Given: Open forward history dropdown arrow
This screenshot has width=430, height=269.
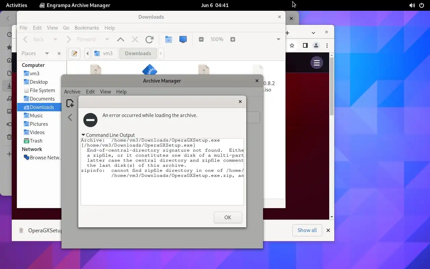Looking at the screenshot, I should (107, 39).
